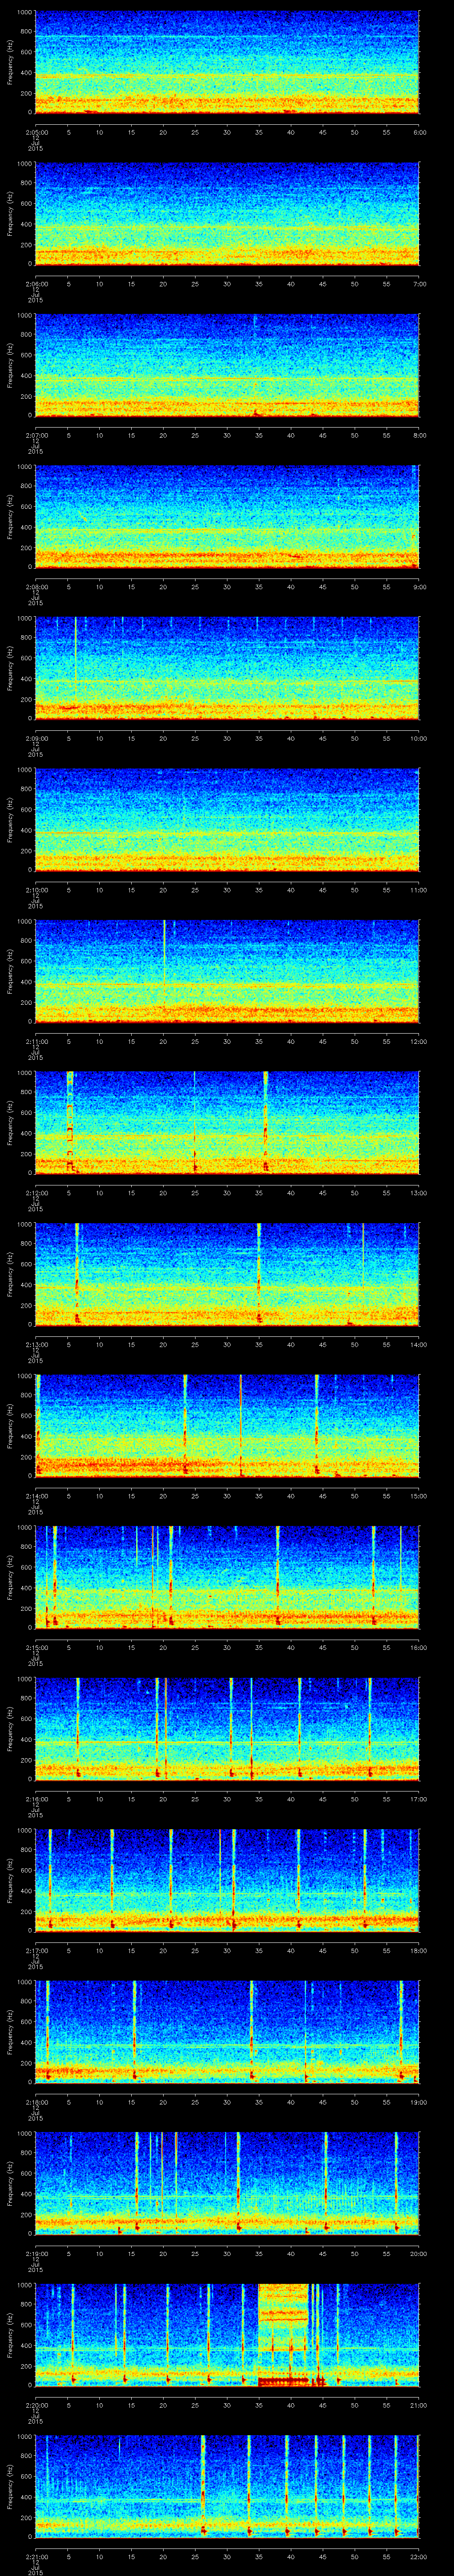Viewport: 454px width, 2576px height.
Task: Click the 22:00 end time label
Action: [x=418, y=2556]
